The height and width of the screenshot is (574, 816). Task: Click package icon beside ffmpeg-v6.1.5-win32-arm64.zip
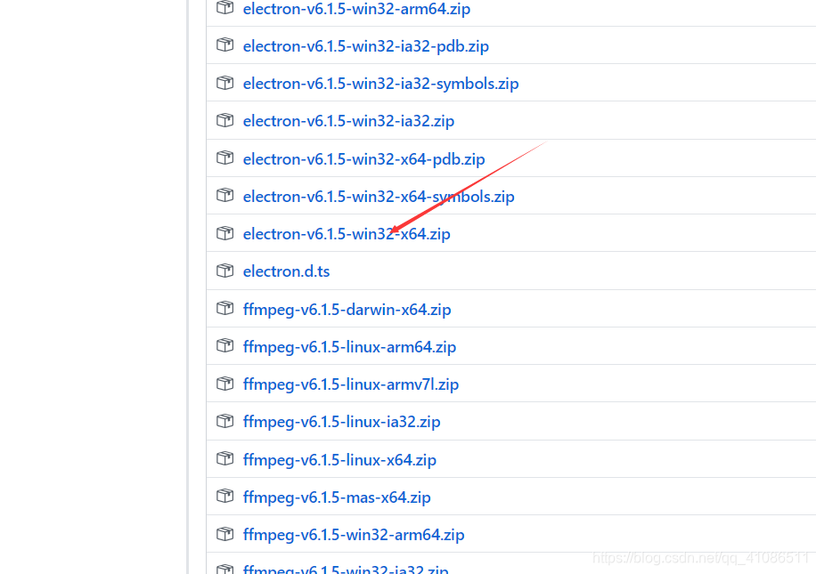coord(224,533)
